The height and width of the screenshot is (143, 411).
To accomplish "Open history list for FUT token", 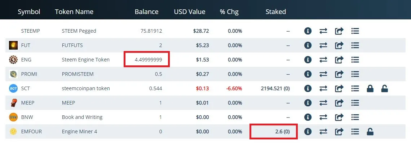I will coord(355,45).
